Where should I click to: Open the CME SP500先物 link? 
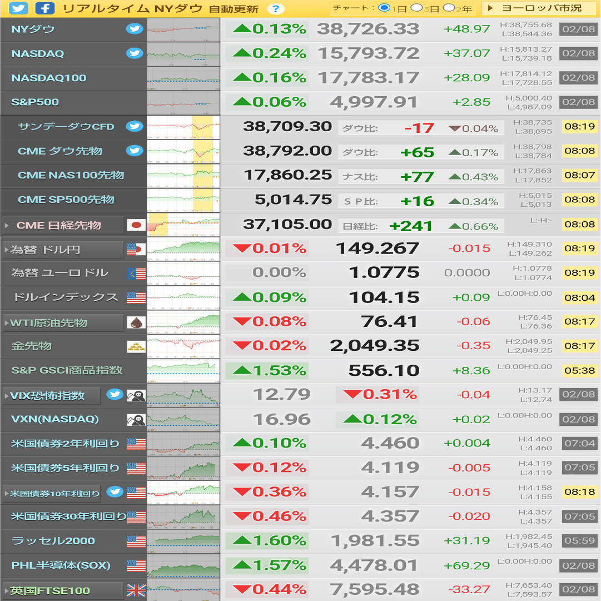[66, 199]
